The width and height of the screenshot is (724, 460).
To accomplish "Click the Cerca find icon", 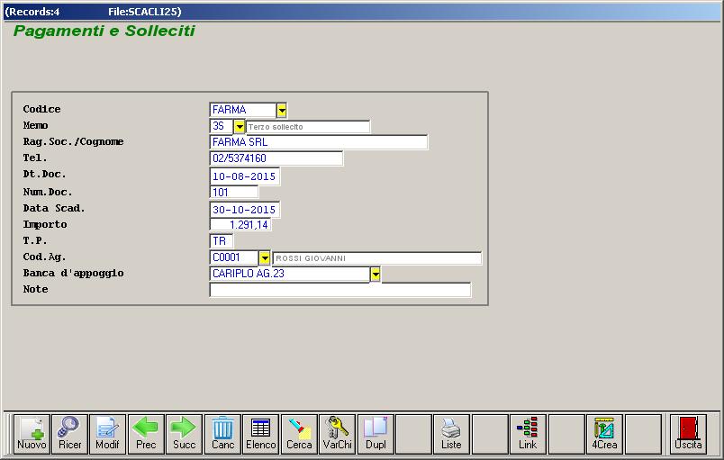I will point(299,434).
